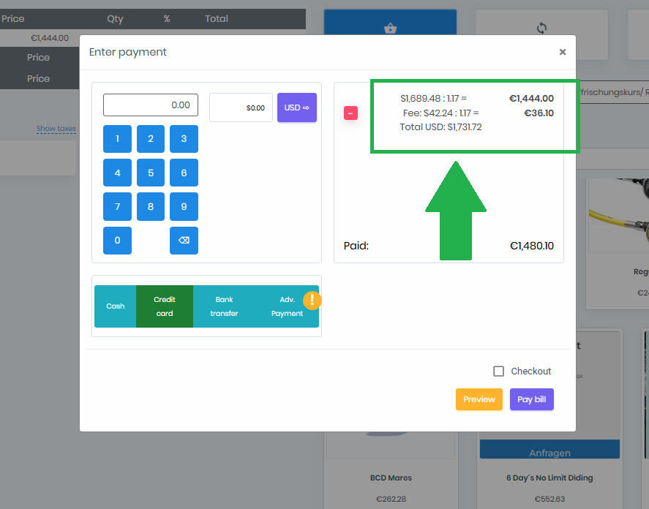649x509 pixels.
Task: Click the Show taxes link
Action: tap(56, 129)
